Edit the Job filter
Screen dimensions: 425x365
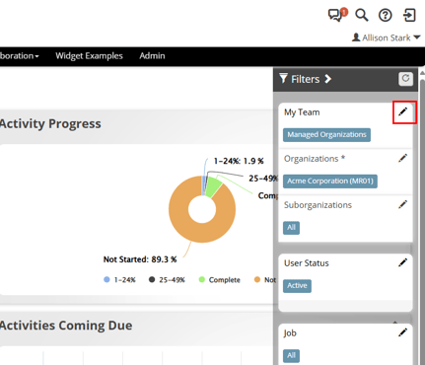[403, 332]
